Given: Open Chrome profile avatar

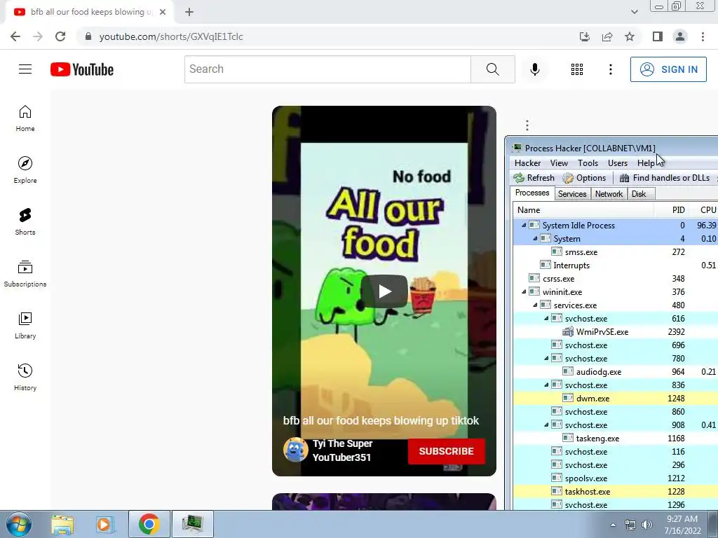Looking at the screenshot, I should (x=680, y=36).
